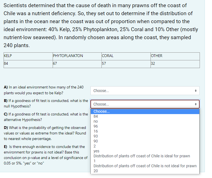Click the table cell value 32

(175, 64)
